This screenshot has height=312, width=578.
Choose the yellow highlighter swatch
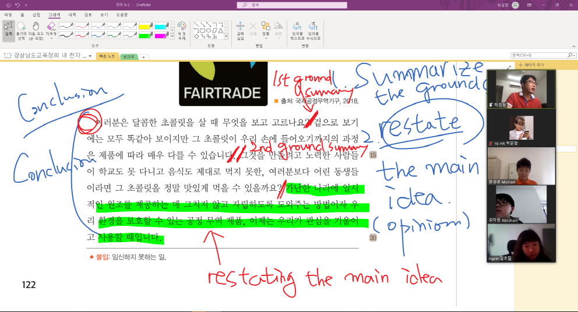click(146, 26)
